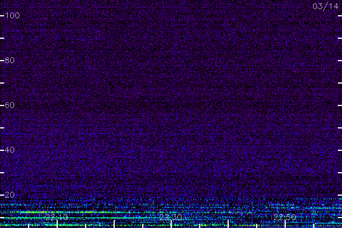The width and height of the screenshot is (342, 228).
Task: Select the 60 frequency axis label
Action: [9, 105]
